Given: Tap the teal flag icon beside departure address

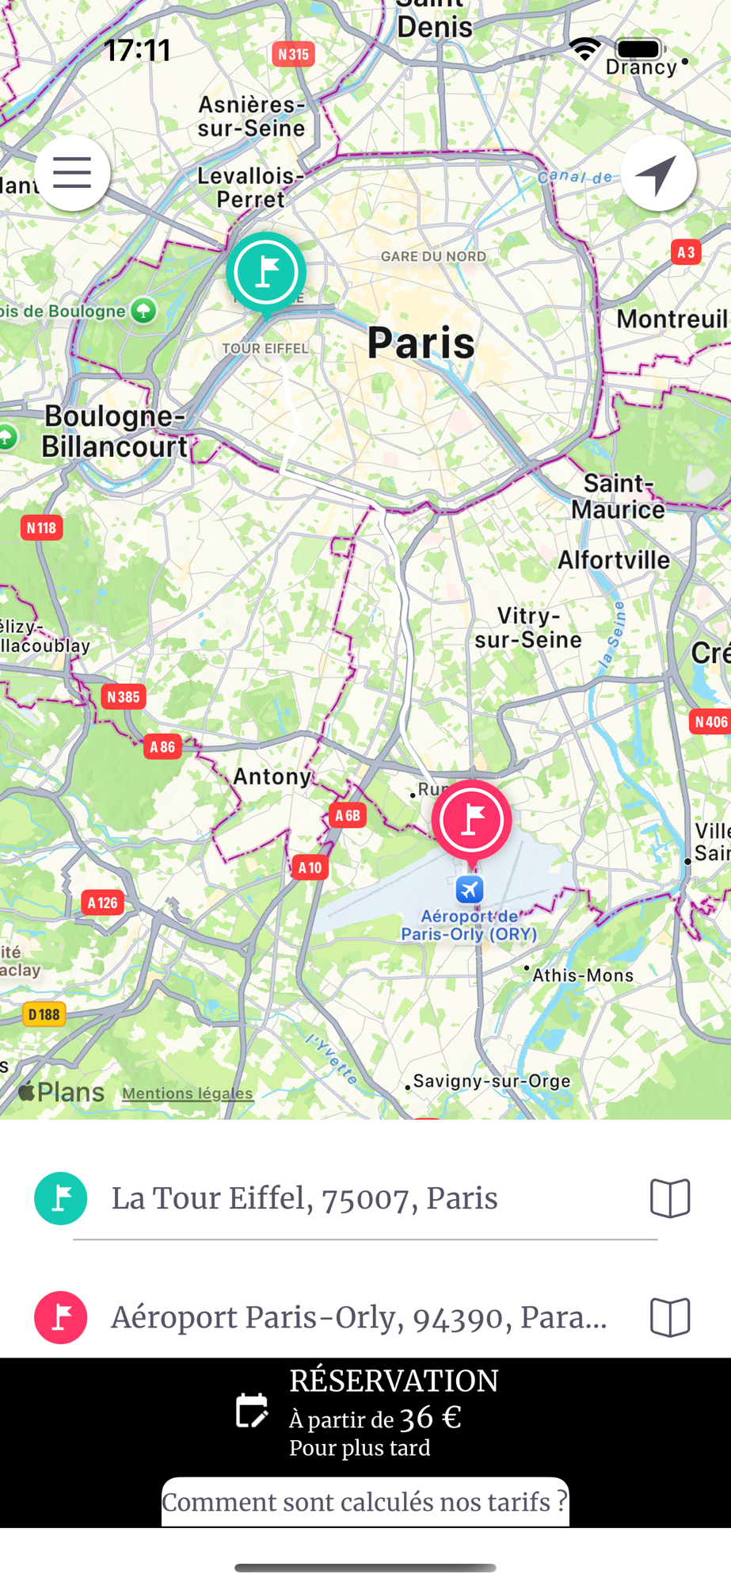Looking at the screenshot, I should tap(61, 1198).
